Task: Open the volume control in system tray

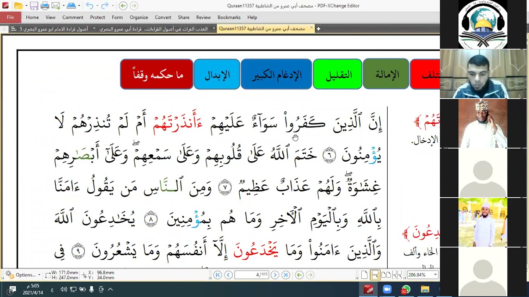Action: tap(64, 290)
